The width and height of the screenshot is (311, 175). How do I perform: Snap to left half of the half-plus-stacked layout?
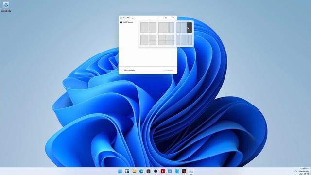point(144,40)
